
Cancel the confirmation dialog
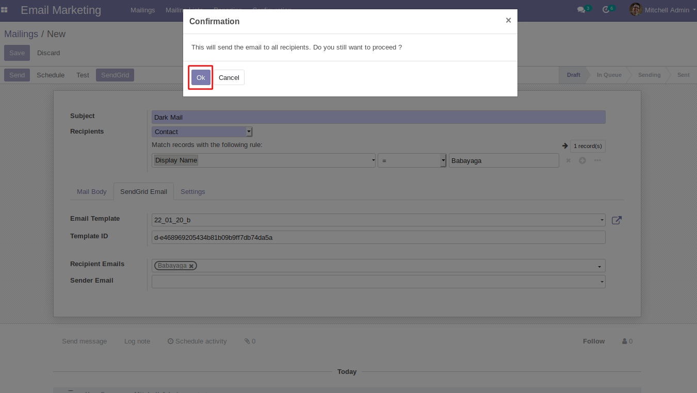[229, 77]
